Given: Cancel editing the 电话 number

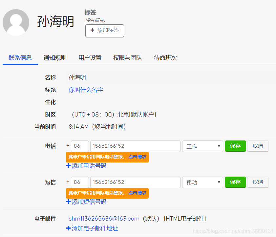Looking at the screenshot, I should click(258, 146).
